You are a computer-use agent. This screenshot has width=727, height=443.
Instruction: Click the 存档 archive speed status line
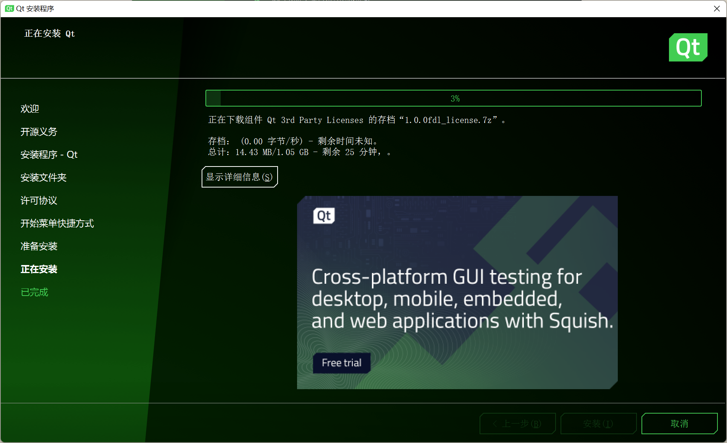tap(293, 141)
